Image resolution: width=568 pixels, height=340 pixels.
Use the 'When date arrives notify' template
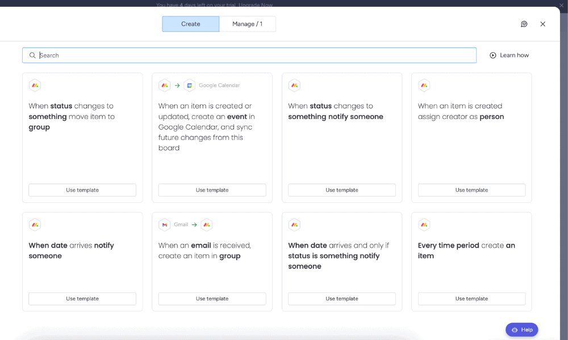pyautogui.click(x=82, y=299)
